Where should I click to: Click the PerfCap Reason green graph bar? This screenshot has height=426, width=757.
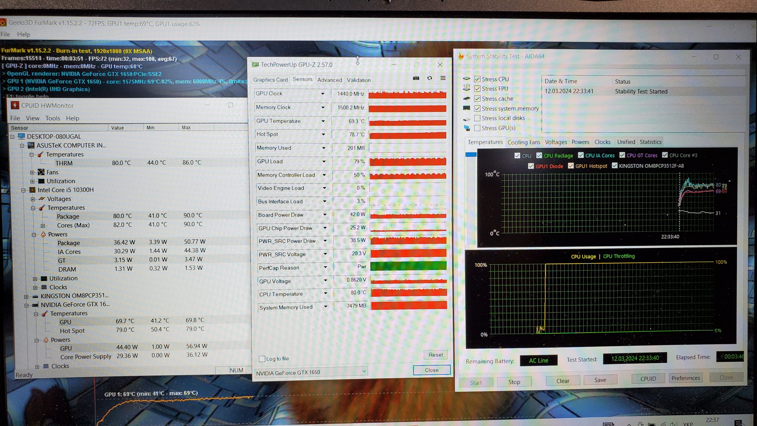click(x=408, y=266)
